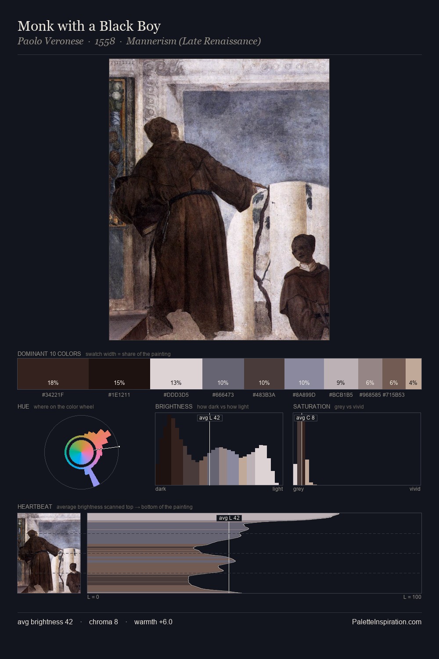Image resolution: width=439 pixels, height=659 pixels.
Task: Click the hue color wheel center
Action: 81,452
